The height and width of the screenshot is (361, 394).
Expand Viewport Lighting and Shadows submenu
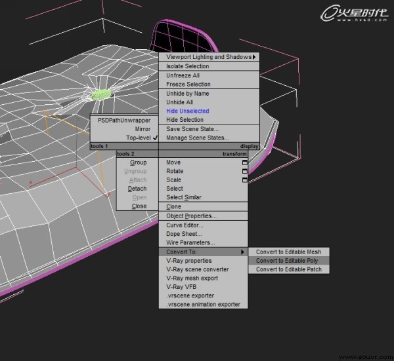tap(254, 57)
